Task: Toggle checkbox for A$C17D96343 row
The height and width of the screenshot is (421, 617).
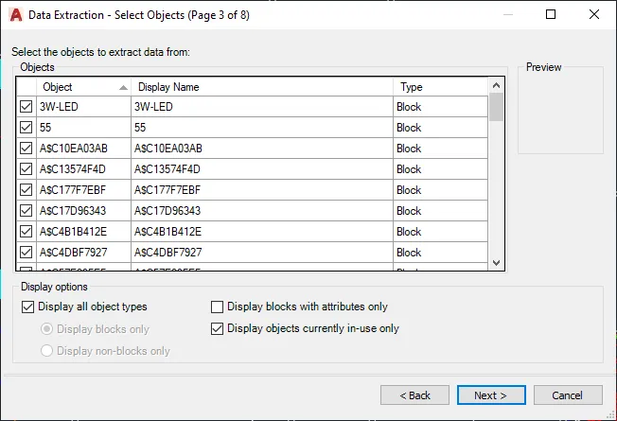Action: (x=26, y=210)
